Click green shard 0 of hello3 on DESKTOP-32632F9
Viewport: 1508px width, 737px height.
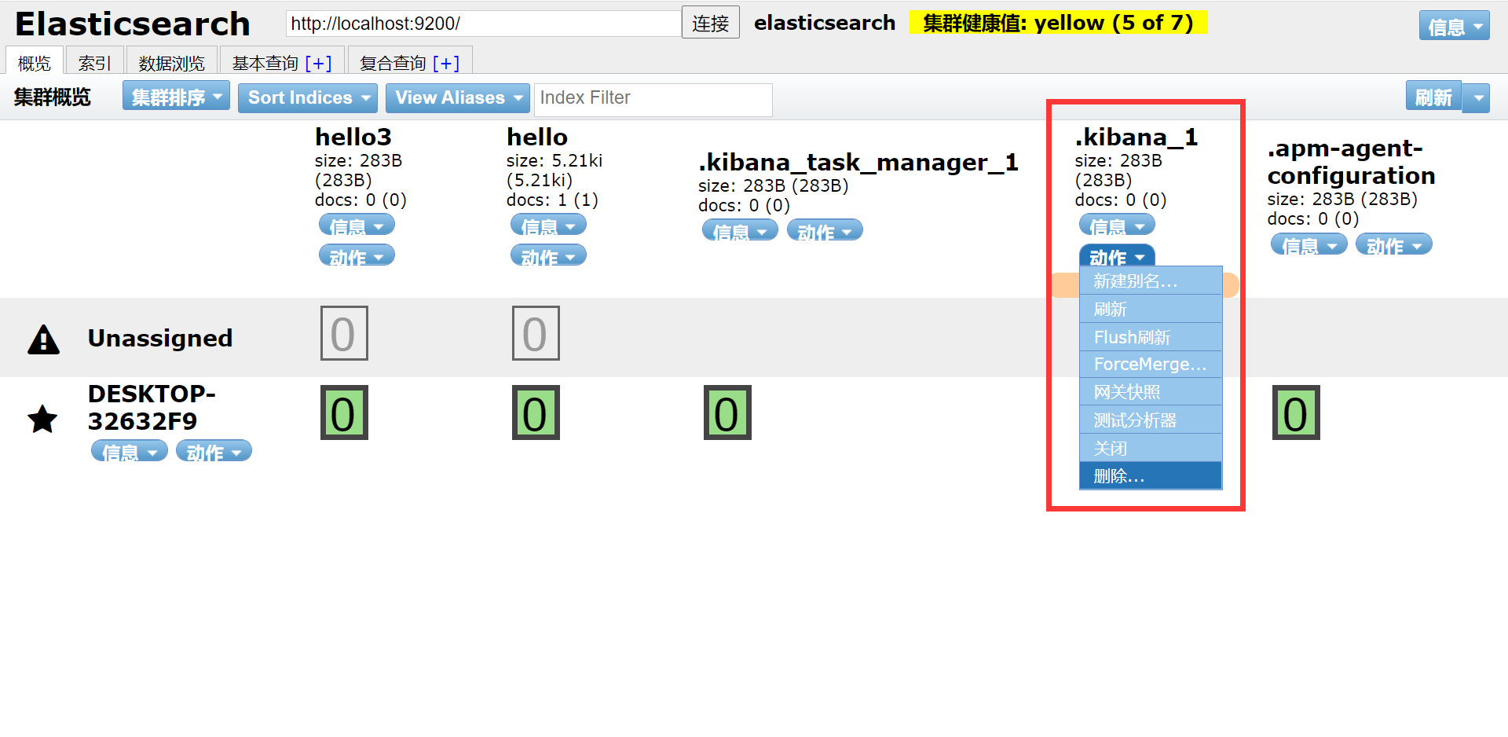(344, 412)
